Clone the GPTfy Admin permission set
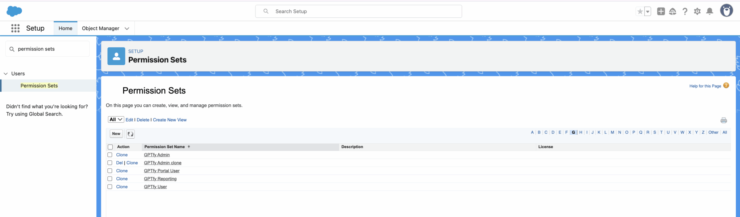The width and height of the screenshot is (740, 217). [122, 155]
